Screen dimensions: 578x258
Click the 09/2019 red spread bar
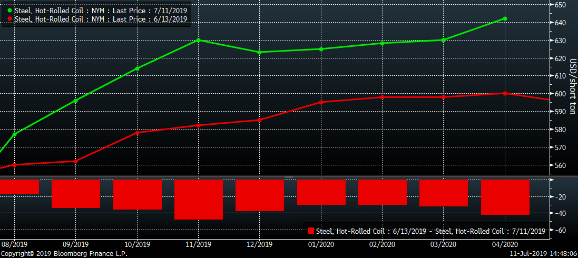coord(76,193)
